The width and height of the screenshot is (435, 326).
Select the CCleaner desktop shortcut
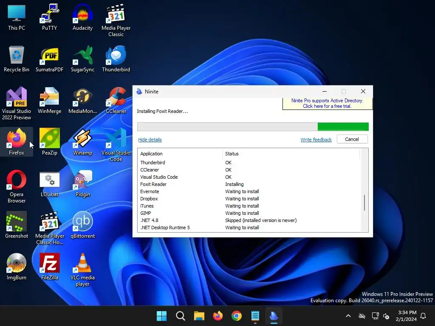116,100
